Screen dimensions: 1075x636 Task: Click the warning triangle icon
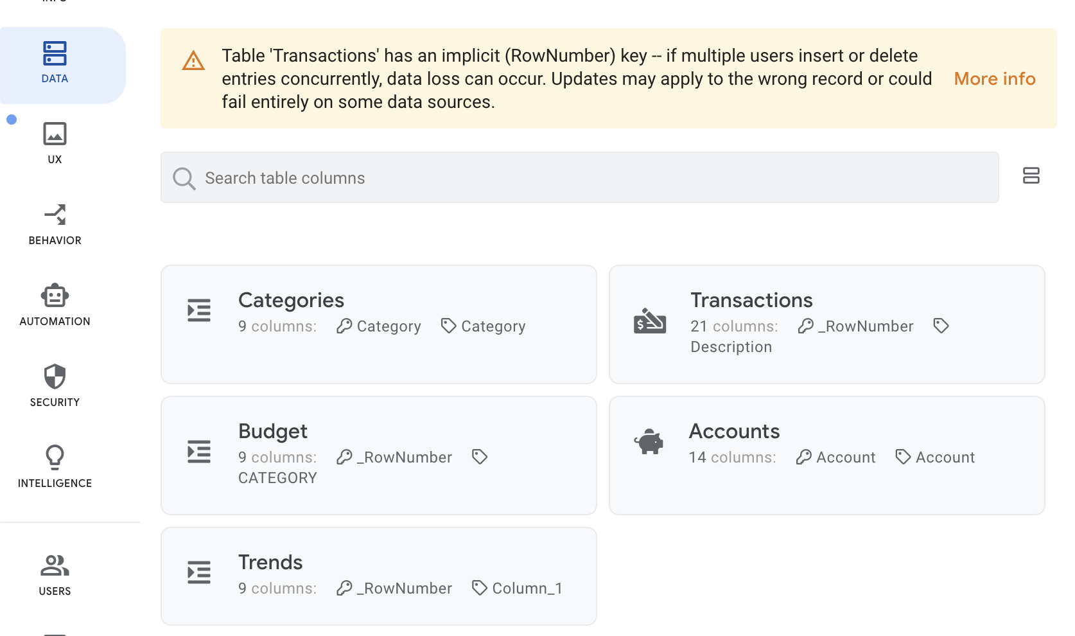[193, 61]
